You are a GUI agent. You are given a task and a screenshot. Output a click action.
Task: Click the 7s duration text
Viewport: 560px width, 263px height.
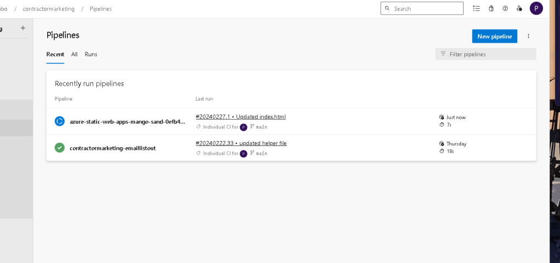449,125
